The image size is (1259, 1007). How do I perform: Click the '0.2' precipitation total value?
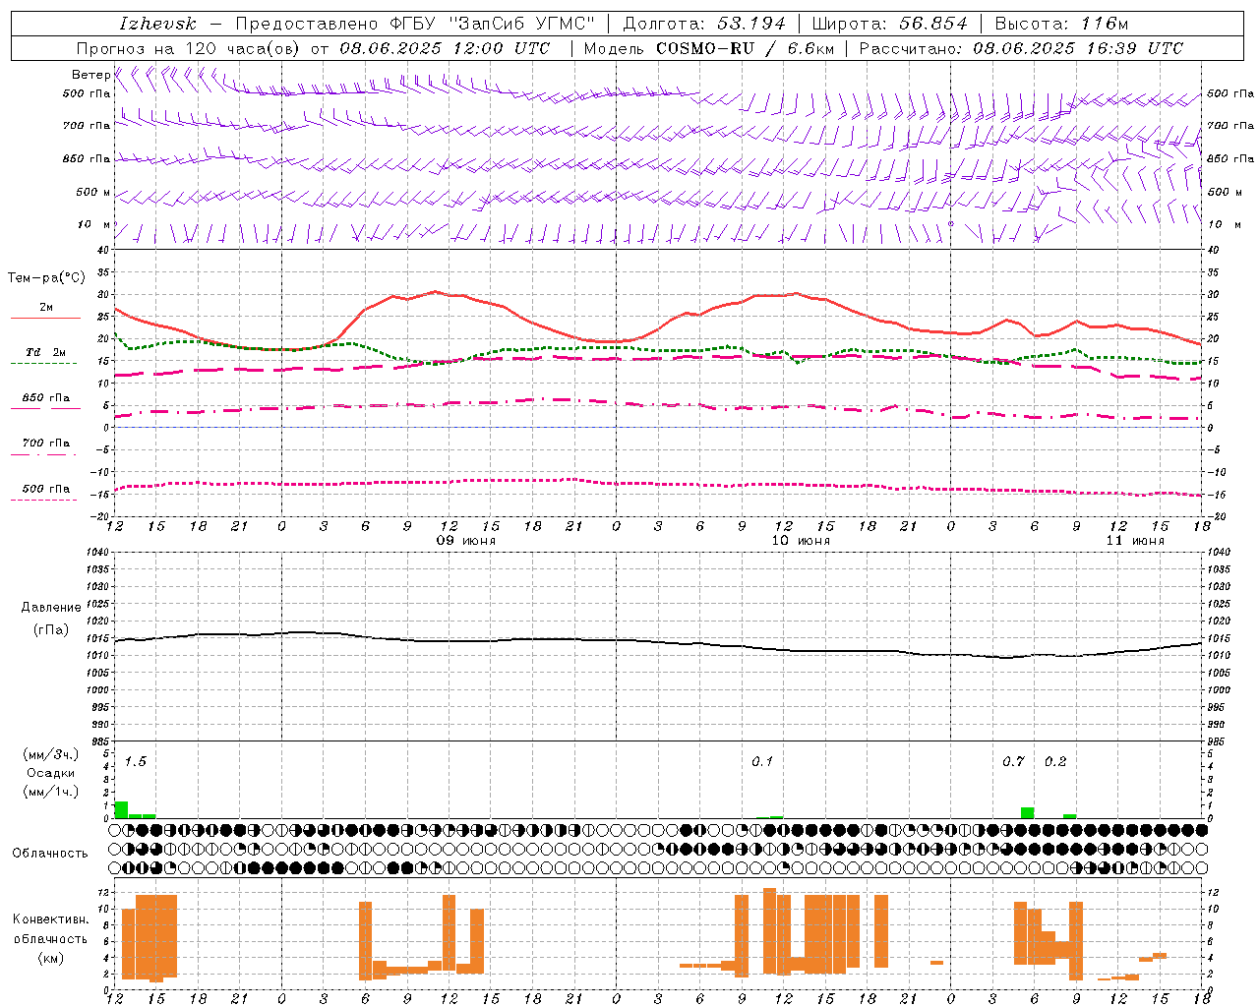point(1055,761)
